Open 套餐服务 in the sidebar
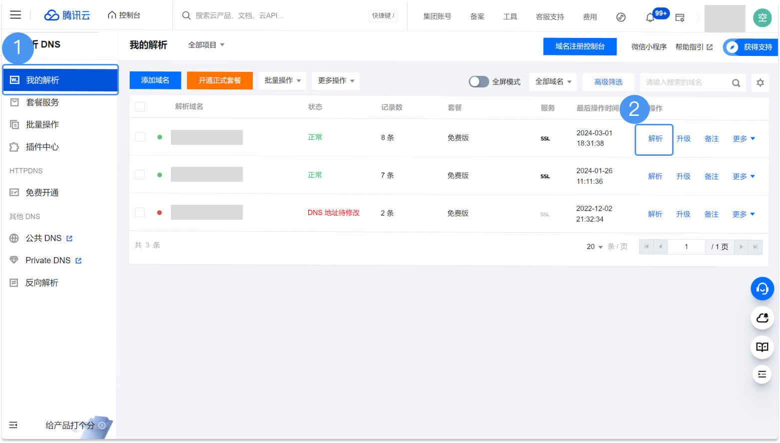 [x=42, y=102]
